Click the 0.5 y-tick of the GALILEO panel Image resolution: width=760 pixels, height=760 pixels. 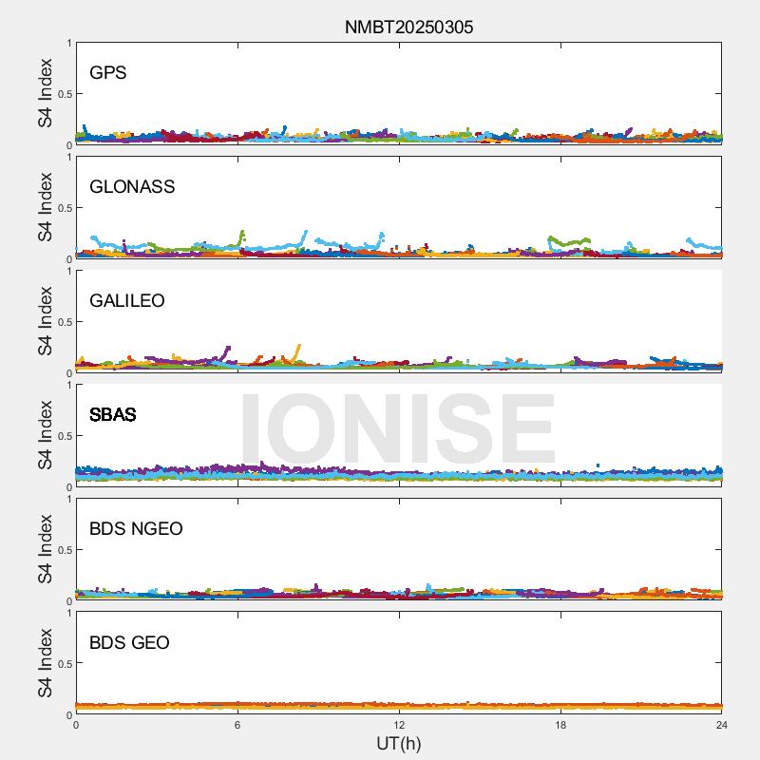click(63, 322)
